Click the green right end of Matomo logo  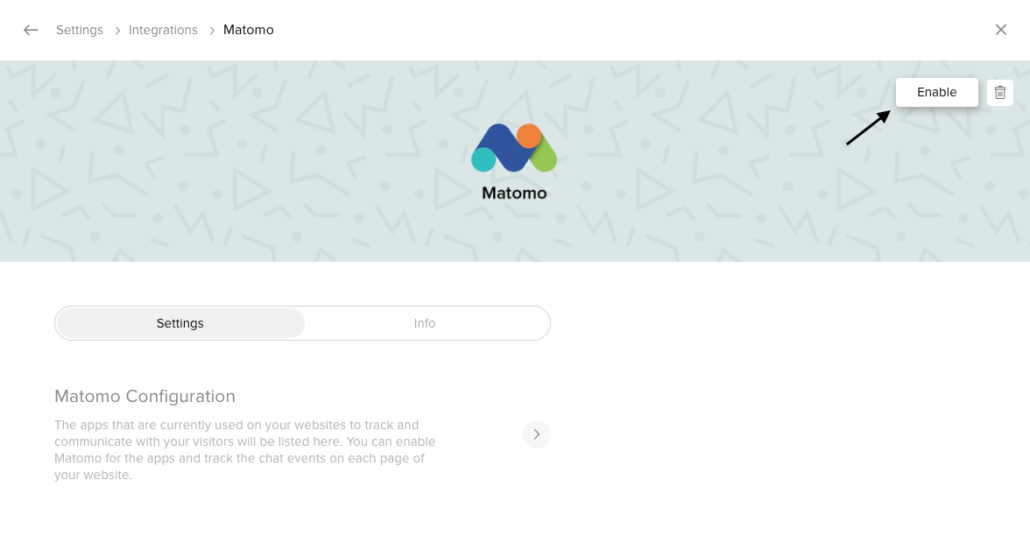(x=544, y=159)
